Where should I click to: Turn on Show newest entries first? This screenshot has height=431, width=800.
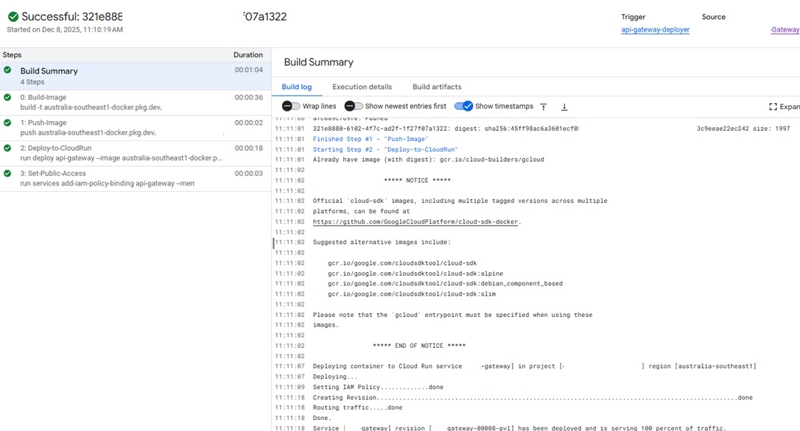[x=352, y=106]
